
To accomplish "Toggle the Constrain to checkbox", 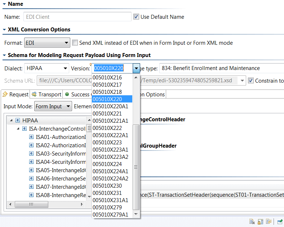I will [251, 80].
